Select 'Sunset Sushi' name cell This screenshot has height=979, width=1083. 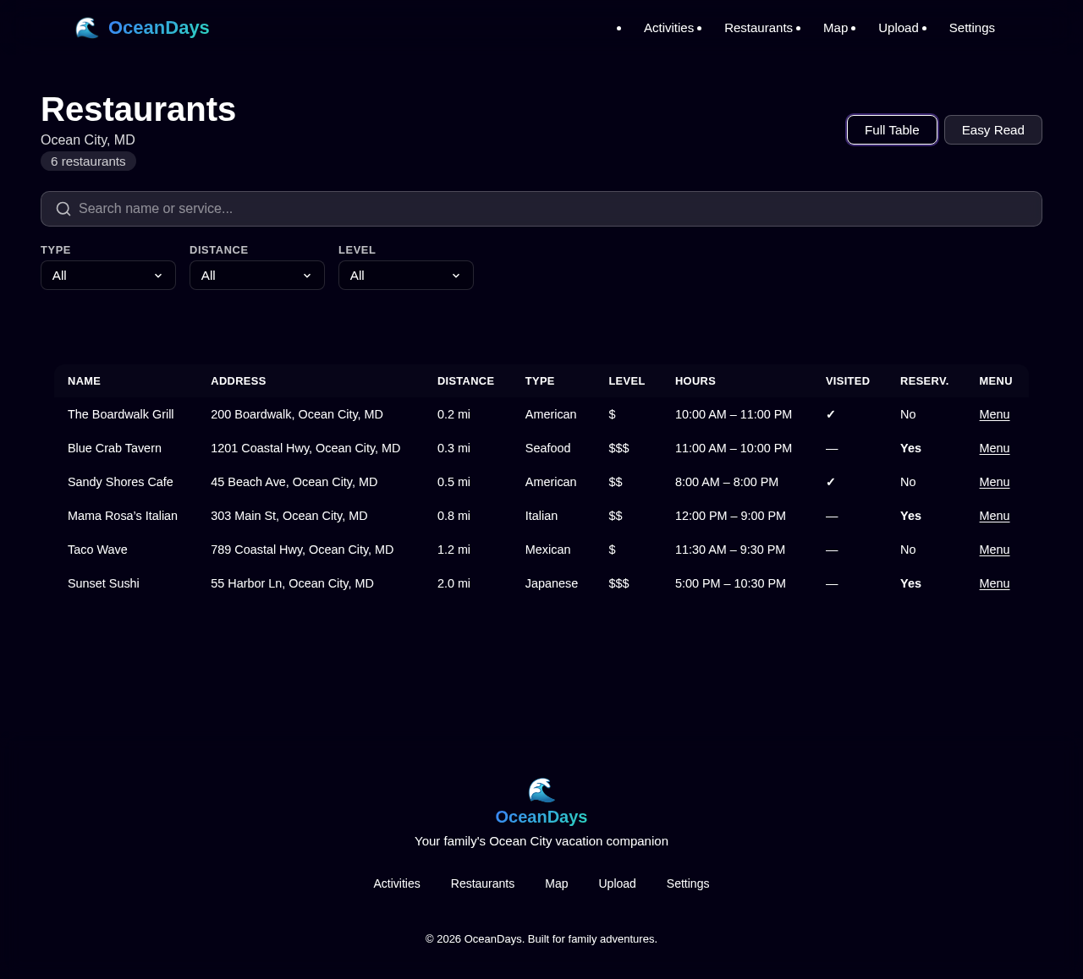click(103, 583)
